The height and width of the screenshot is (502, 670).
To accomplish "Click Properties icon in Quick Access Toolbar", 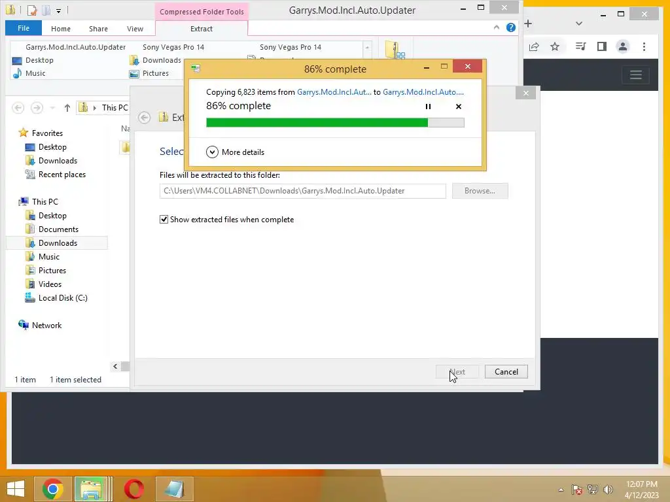I will tap(31, 10).
